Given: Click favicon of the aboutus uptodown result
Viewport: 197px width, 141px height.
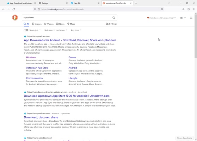Looking at the screenshot, I should 25,114.
